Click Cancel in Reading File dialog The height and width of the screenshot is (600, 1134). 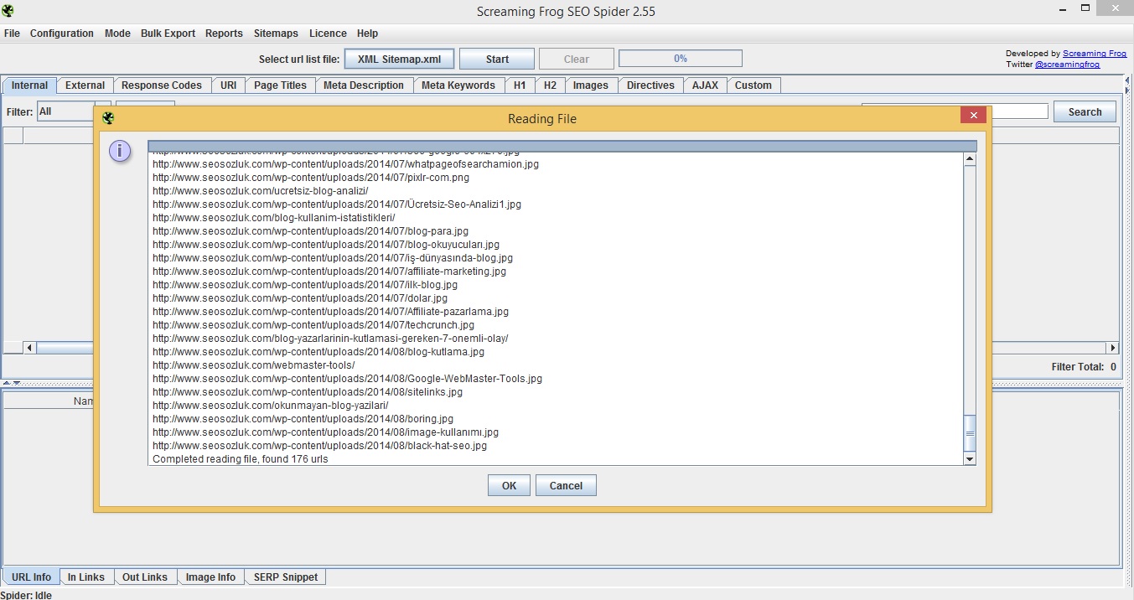click(x=566, y=485)
